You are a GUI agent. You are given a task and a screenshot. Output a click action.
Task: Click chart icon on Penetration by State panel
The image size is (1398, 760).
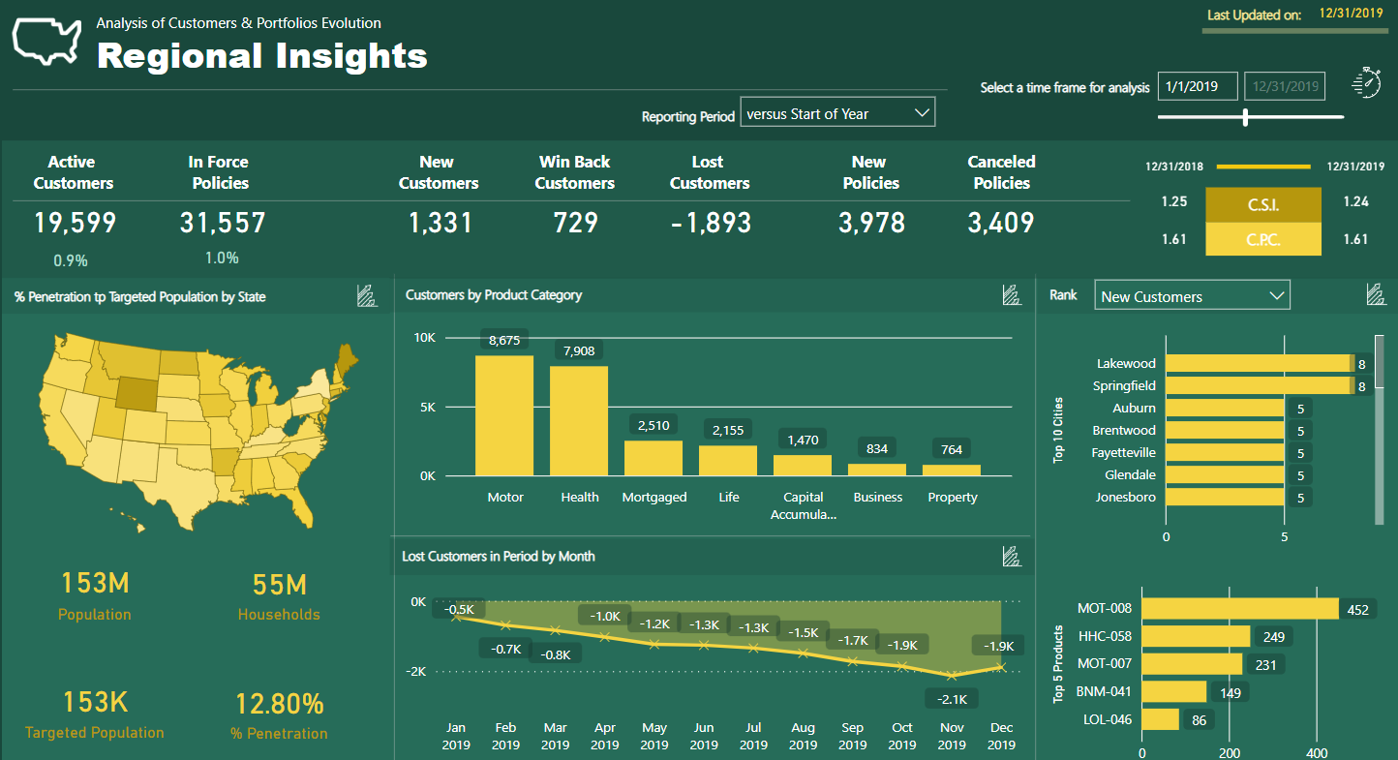click(x=367, y=296)
